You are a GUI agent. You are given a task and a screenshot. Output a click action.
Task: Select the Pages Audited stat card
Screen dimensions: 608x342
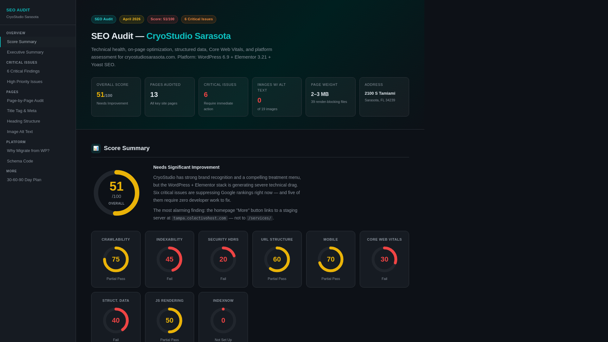coord(170,97)
